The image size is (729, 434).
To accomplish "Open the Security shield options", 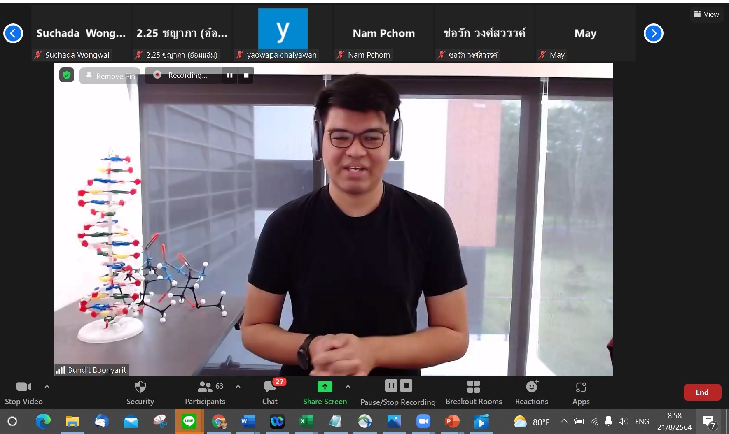I will (140, 392).
